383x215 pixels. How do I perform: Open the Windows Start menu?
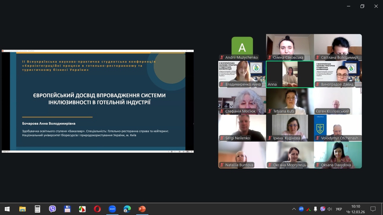click(x=7, y=209)
